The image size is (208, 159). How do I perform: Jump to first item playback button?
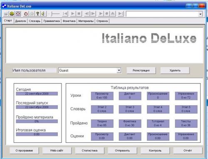(x=65, y=14)
